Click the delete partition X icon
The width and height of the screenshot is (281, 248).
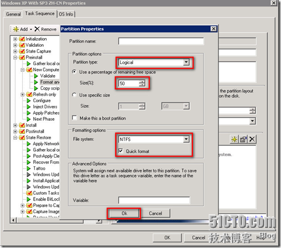click(252, 139)
